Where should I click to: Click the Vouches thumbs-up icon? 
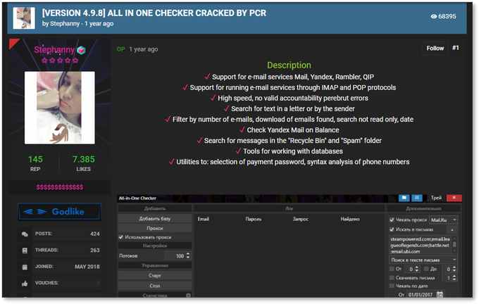pos(25,283)
